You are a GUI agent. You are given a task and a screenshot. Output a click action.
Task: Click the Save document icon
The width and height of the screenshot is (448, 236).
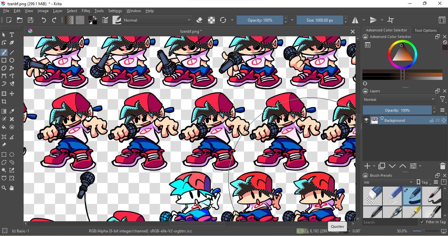click(x=30, y=20)
